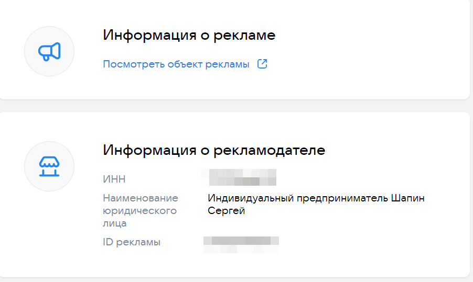Click the 'Информация о рекламе' heading
473x282 pixels.
[x=189, y=35]
